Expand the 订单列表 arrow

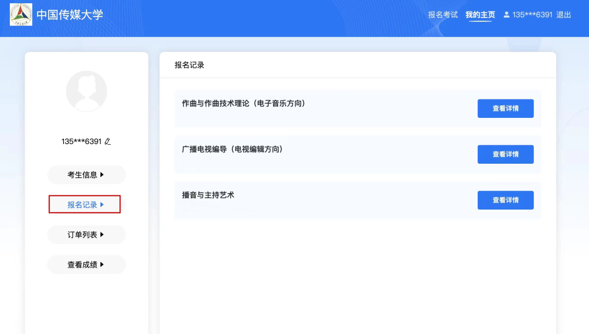(x=102, y=235)
